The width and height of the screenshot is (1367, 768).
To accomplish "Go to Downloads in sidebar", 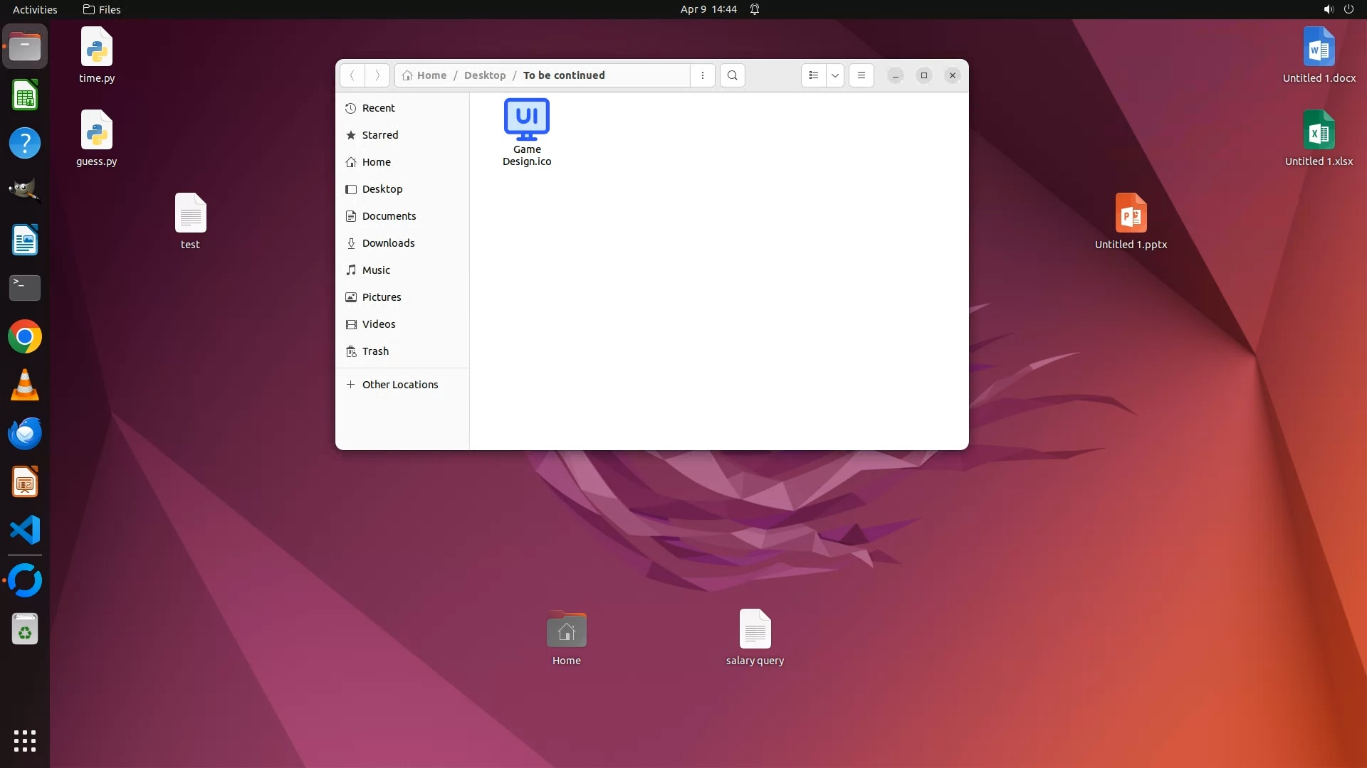I will 388,243.
